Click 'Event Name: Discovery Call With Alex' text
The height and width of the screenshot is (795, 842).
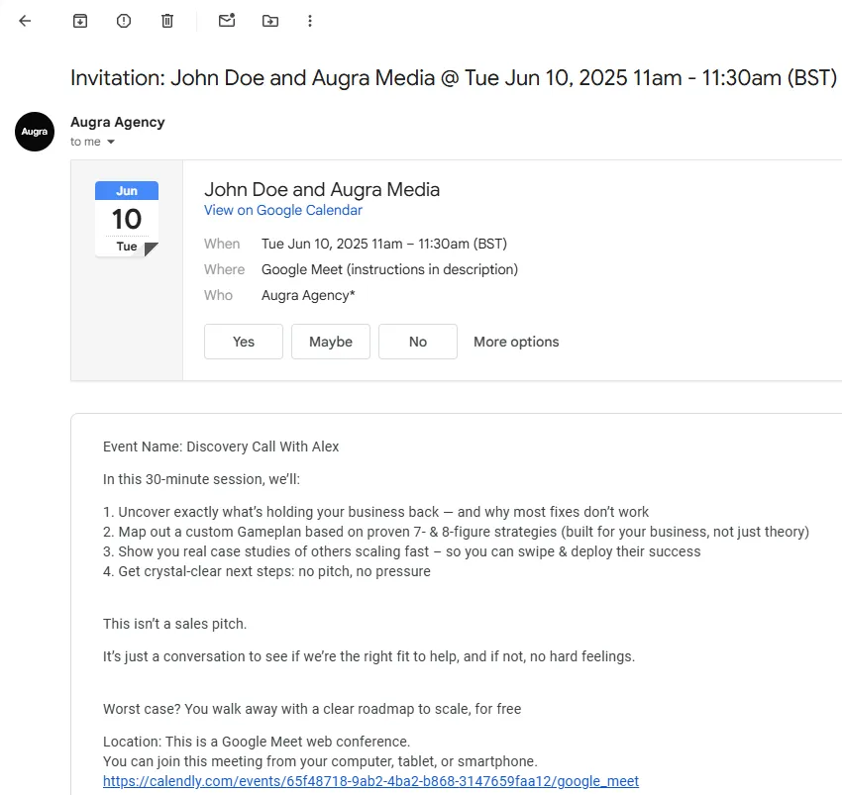tap(221, 447)
